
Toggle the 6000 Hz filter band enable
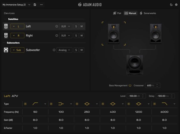[155, 104]
